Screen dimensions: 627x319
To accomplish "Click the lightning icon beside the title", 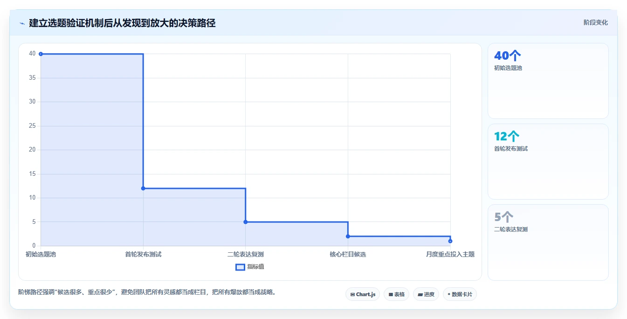I will pos(22,23).
